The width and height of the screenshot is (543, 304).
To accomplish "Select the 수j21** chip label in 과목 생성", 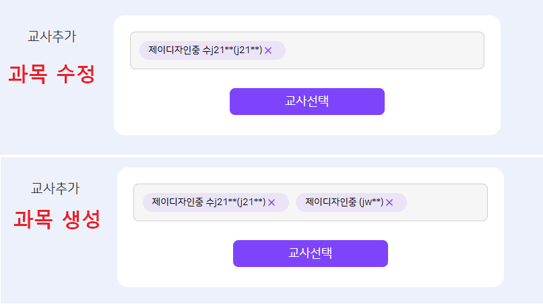I will point(208,202).
